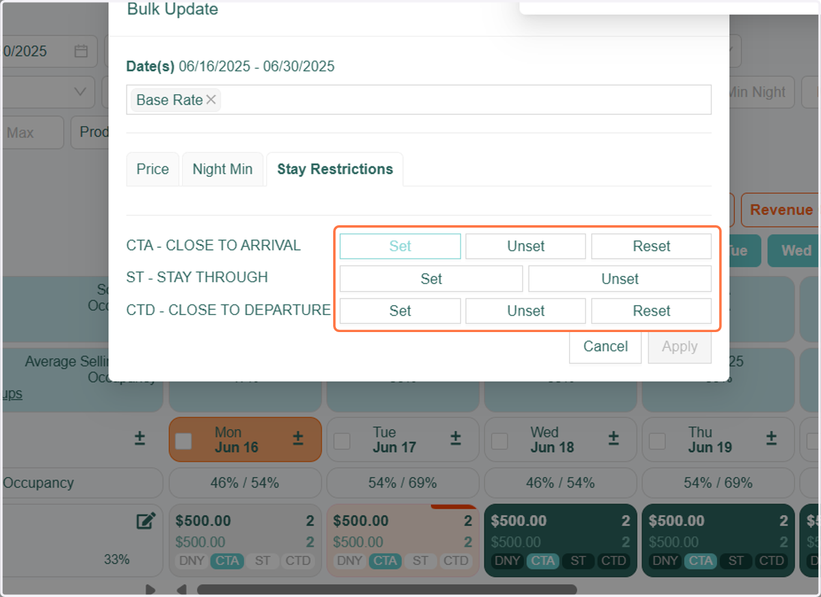Click the Max input field
Image resolution: width=821 pixels, height=597 pixels.
[32, 132]
